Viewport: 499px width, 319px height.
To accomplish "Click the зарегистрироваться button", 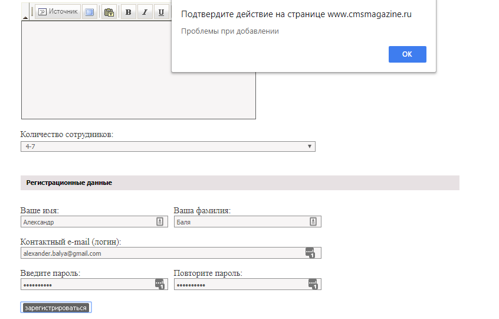I will pos(55,308).
